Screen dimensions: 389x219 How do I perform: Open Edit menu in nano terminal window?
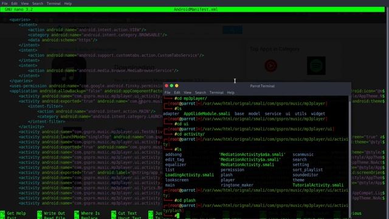(x=14, y=4)
